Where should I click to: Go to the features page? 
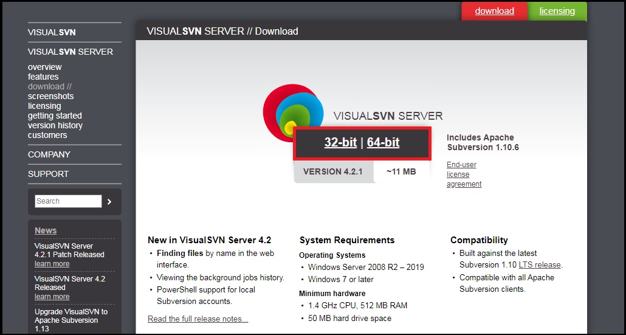click(x=43, y=77)
